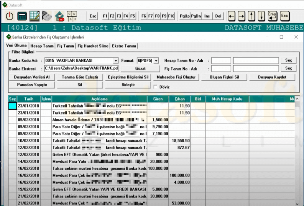The image size is (304, 206).
Task: Expand the Banka Kodu Adı dropdown
Action: tap(116, 61)
